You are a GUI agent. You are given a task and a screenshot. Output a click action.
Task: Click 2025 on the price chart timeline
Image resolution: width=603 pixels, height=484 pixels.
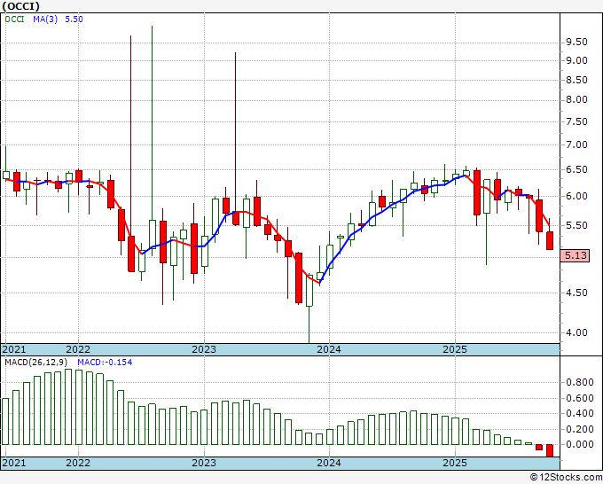(x=454, y=349)
